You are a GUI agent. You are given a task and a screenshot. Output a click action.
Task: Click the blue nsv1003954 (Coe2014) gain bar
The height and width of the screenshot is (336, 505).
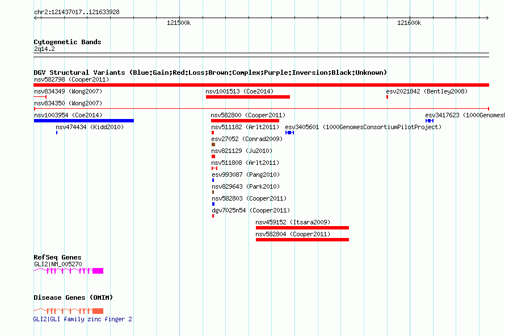[x=84, y=121]
